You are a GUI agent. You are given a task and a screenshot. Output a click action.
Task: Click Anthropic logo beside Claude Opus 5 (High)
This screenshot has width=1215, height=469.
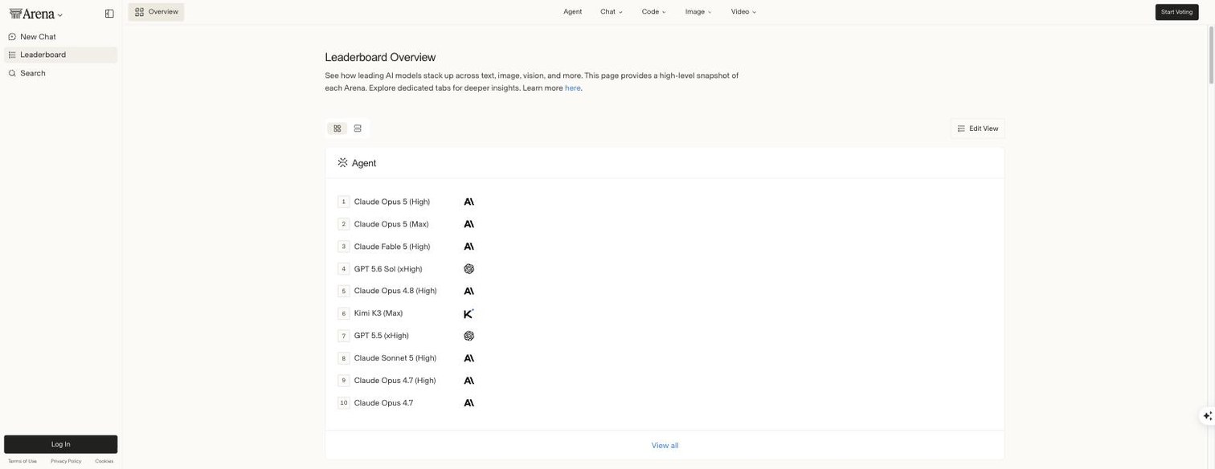pyautogui.click(x=469, y=202)
